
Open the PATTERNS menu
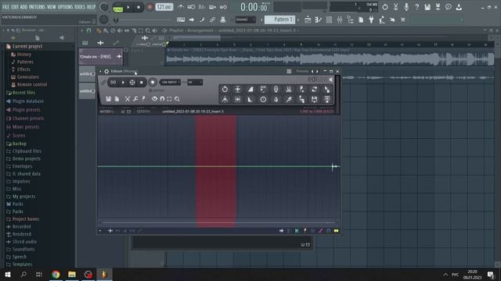coord(37,7)
